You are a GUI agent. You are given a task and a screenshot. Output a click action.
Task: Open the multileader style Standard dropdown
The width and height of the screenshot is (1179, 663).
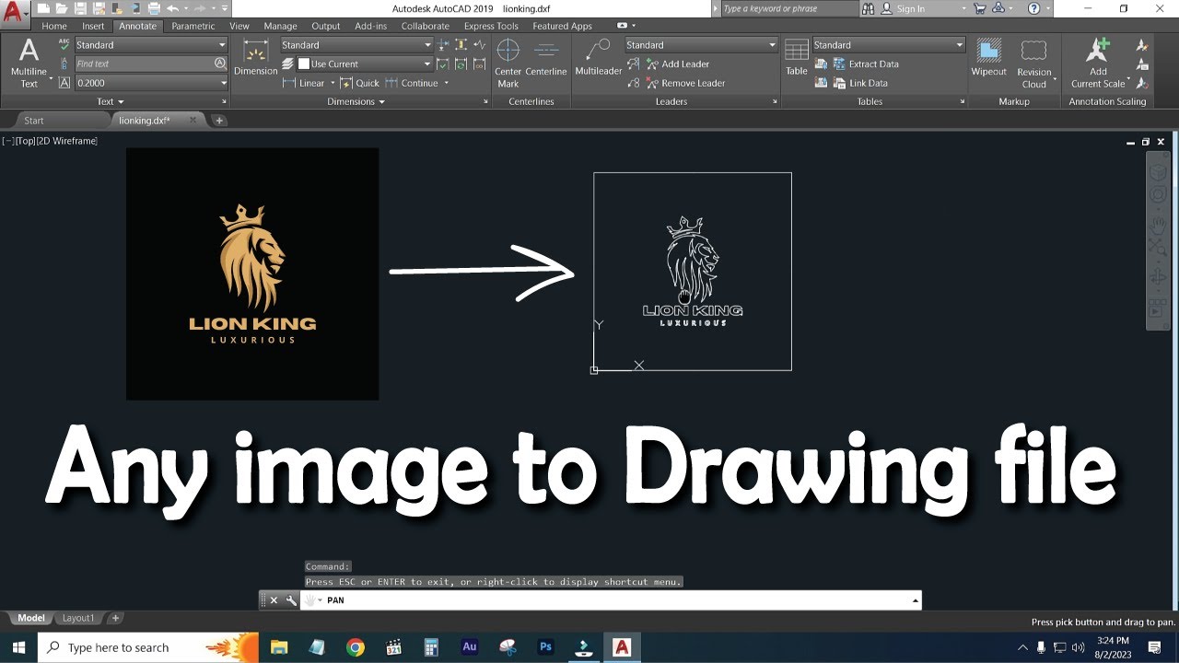coord(701,45)
